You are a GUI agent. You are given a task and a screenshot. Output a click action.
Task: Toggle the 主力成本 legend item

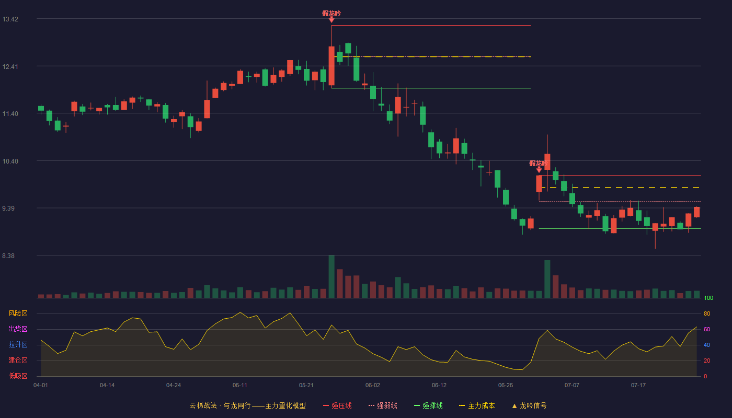(477, 405)
